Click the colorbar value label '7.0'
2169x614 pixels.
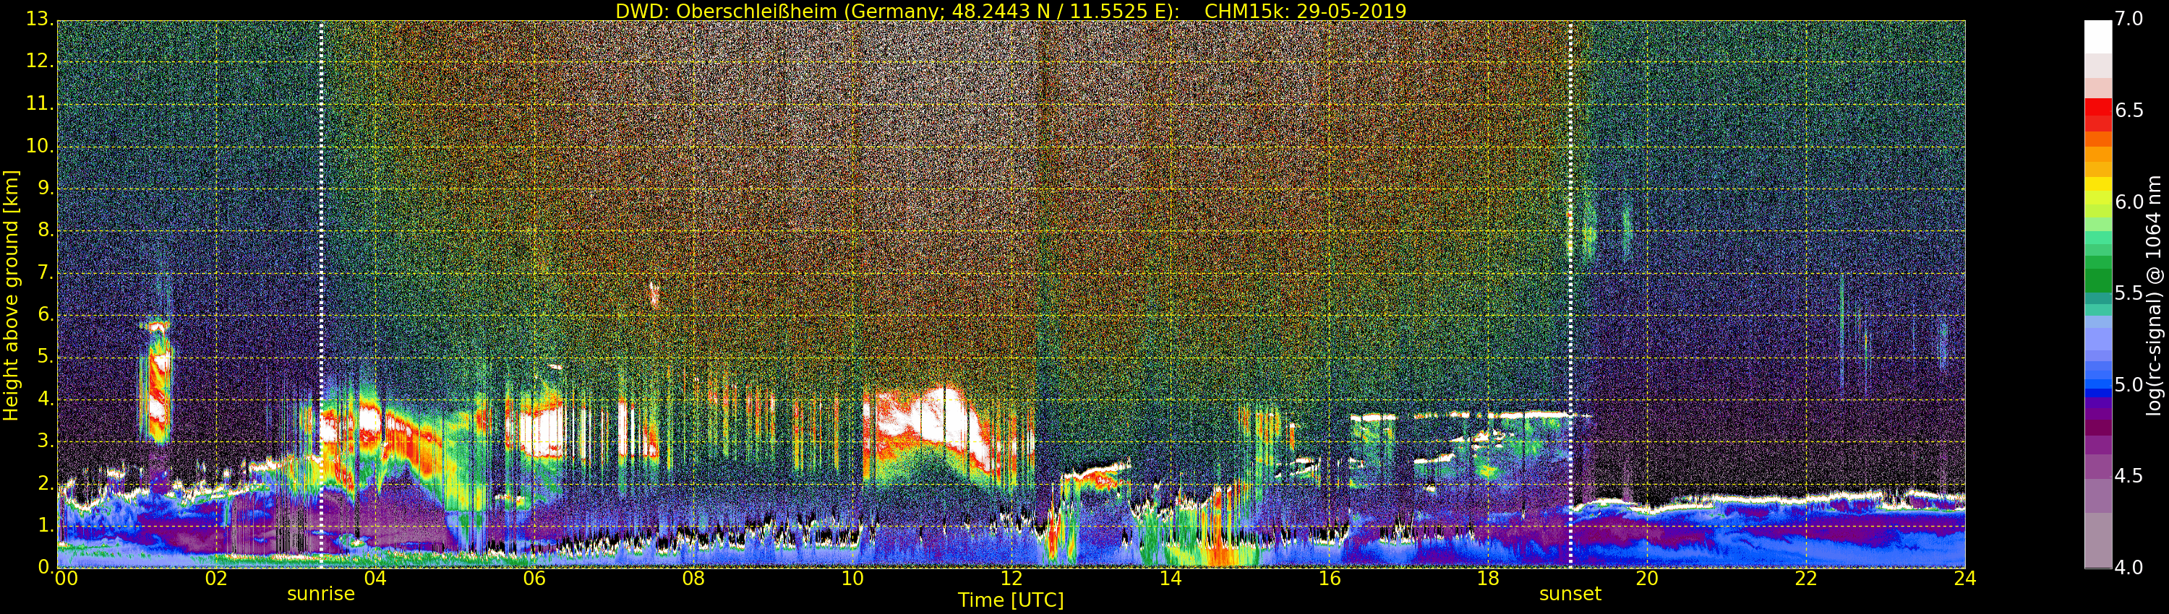pos(2129,19)
